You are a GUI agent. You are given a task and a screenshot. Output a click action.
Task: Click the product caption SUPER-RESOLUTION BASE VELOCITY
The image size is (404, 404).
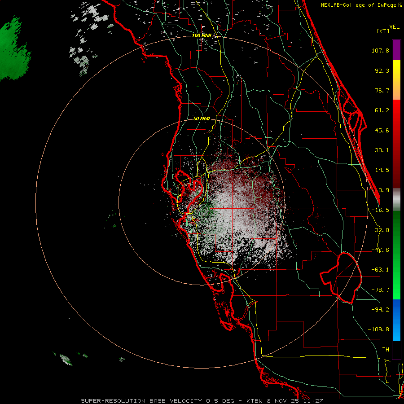pos(141,401)
